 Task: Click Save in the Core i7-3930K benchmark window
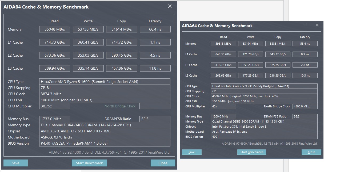[x=191, y=152]
